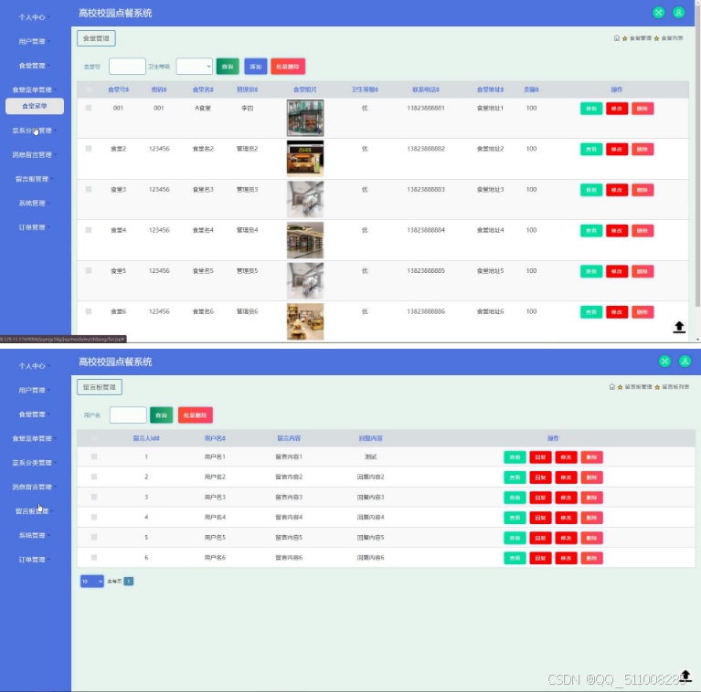Select checkbox for 食堂3 row
701x692 pixels.
[89, 189]
